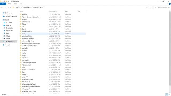Switch to the Home ribbon tab

[9, 4]
